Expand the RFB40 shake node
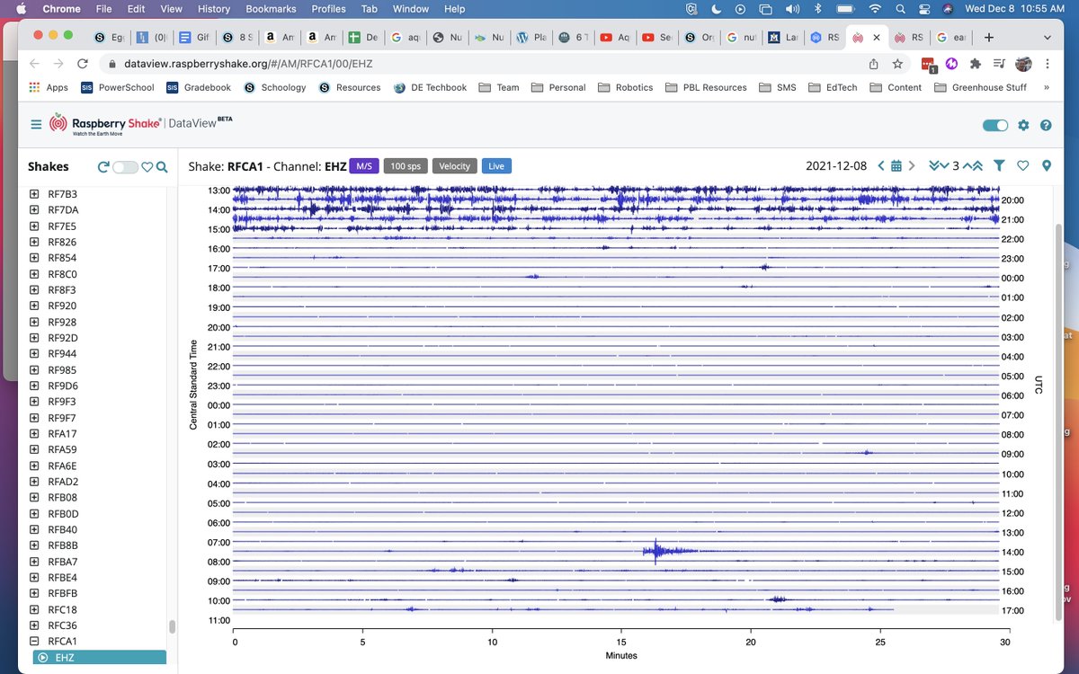This screenshot has width=1079, height=674. pos(34,529)
